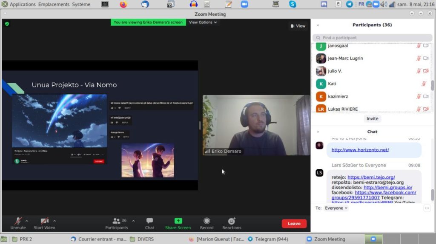The image size is (436, 244).
Task: Open the horizonto.net link in chat
Action: [x=360, y=150]
